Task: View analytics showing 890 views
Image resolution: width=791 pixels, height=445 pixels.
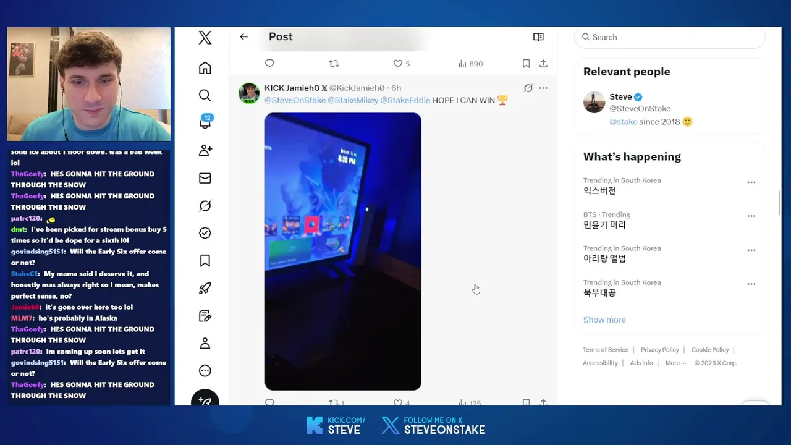Action: (x=470, y=64)
